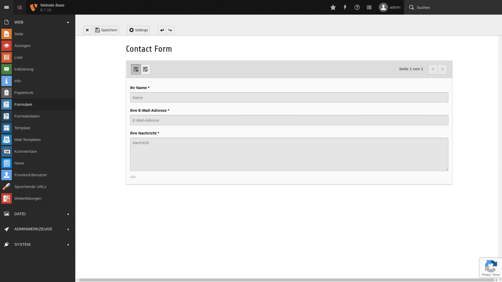Click the magnifier icon next to Suchen

click(411, 7)
